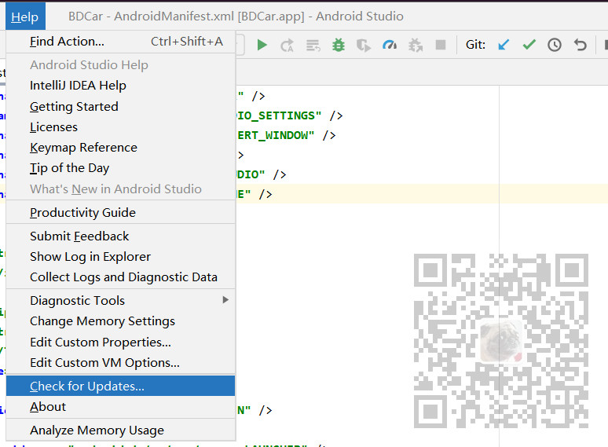Open the Help menu in menu bar
This screenshot has height=447, width=608.
25,16
